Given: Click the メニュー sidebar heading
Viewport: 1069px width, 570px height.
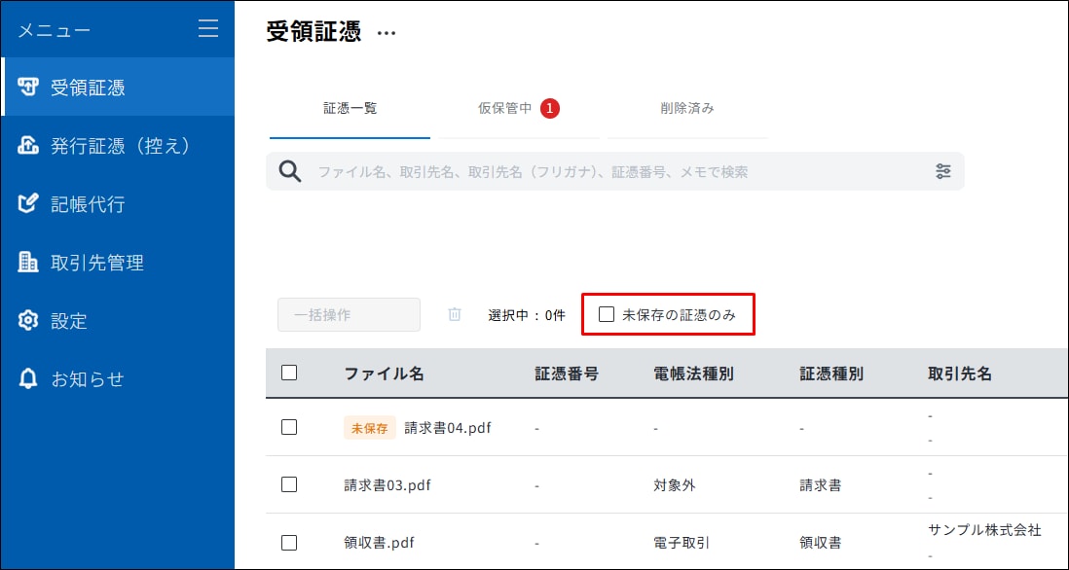Looking at the screenshot, I should (54, 31).
